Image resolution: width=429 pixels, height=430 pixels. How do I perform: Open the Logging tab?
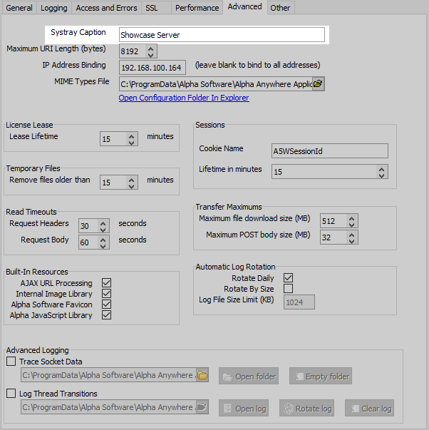tap(54, 8)
